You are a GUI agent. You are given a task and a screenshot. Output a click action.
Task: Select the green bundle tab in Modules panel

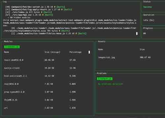[x=12, y=47]
